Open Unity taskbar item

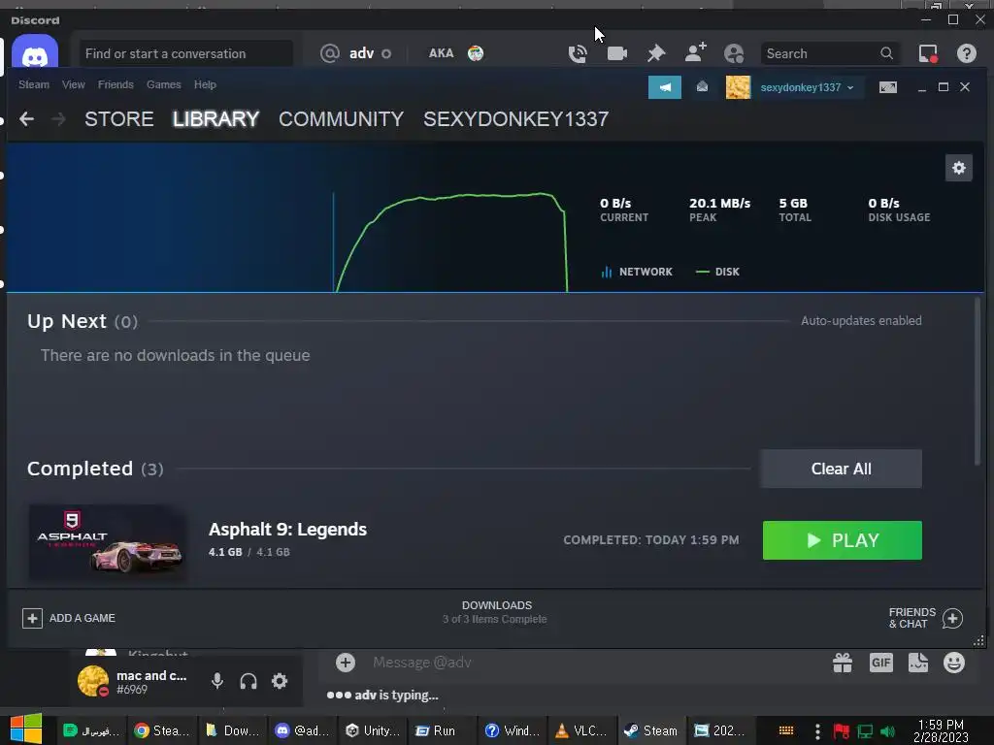click(x=373, y=730)
